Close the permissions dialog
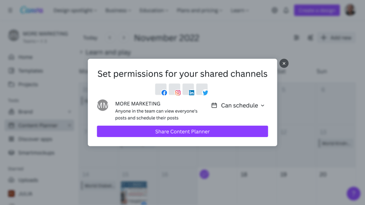This screenshot has height=205, width=365. coord(284,63)
